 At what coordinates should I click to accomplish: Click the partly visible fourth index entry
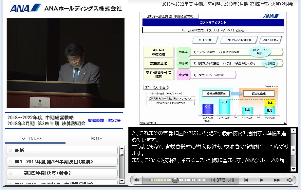[x=62, y=182]
